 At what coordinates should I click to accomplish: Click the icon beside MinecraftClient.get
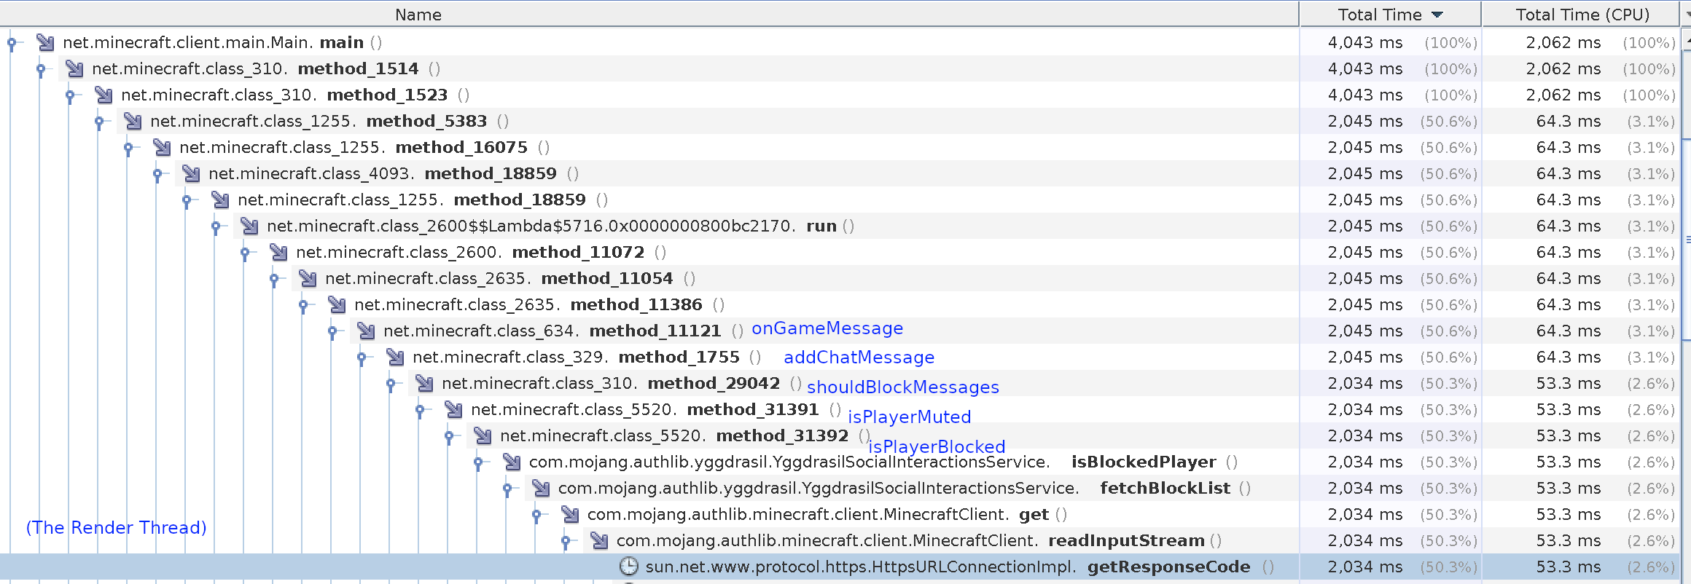(x=570, y=515)
